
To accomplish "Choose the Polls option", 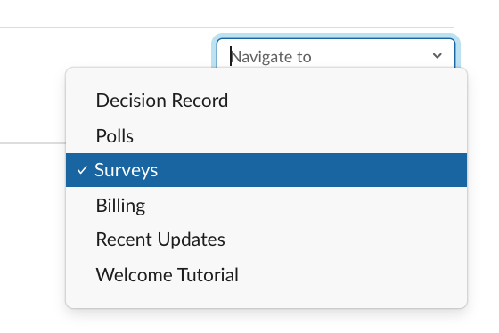I will (x=266, y=136).
